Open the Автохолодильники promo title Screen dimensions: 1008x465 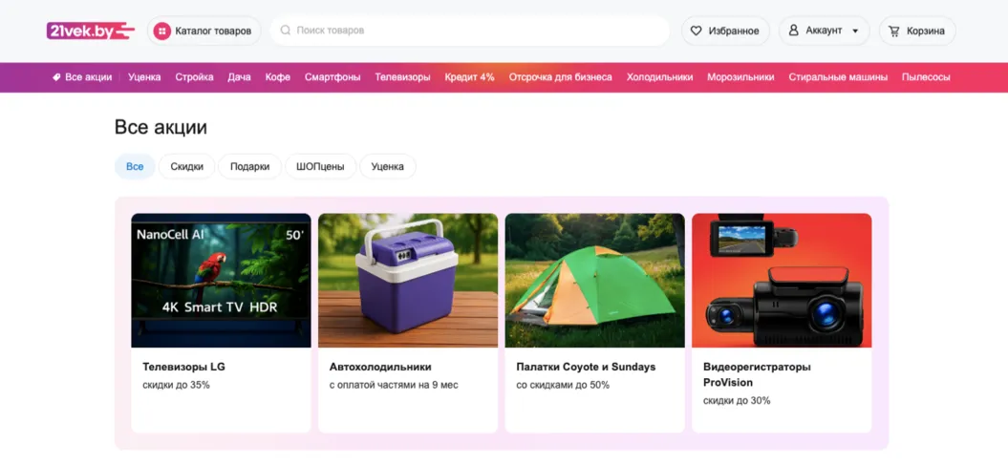pyautogui.click(x=380, y=368)
